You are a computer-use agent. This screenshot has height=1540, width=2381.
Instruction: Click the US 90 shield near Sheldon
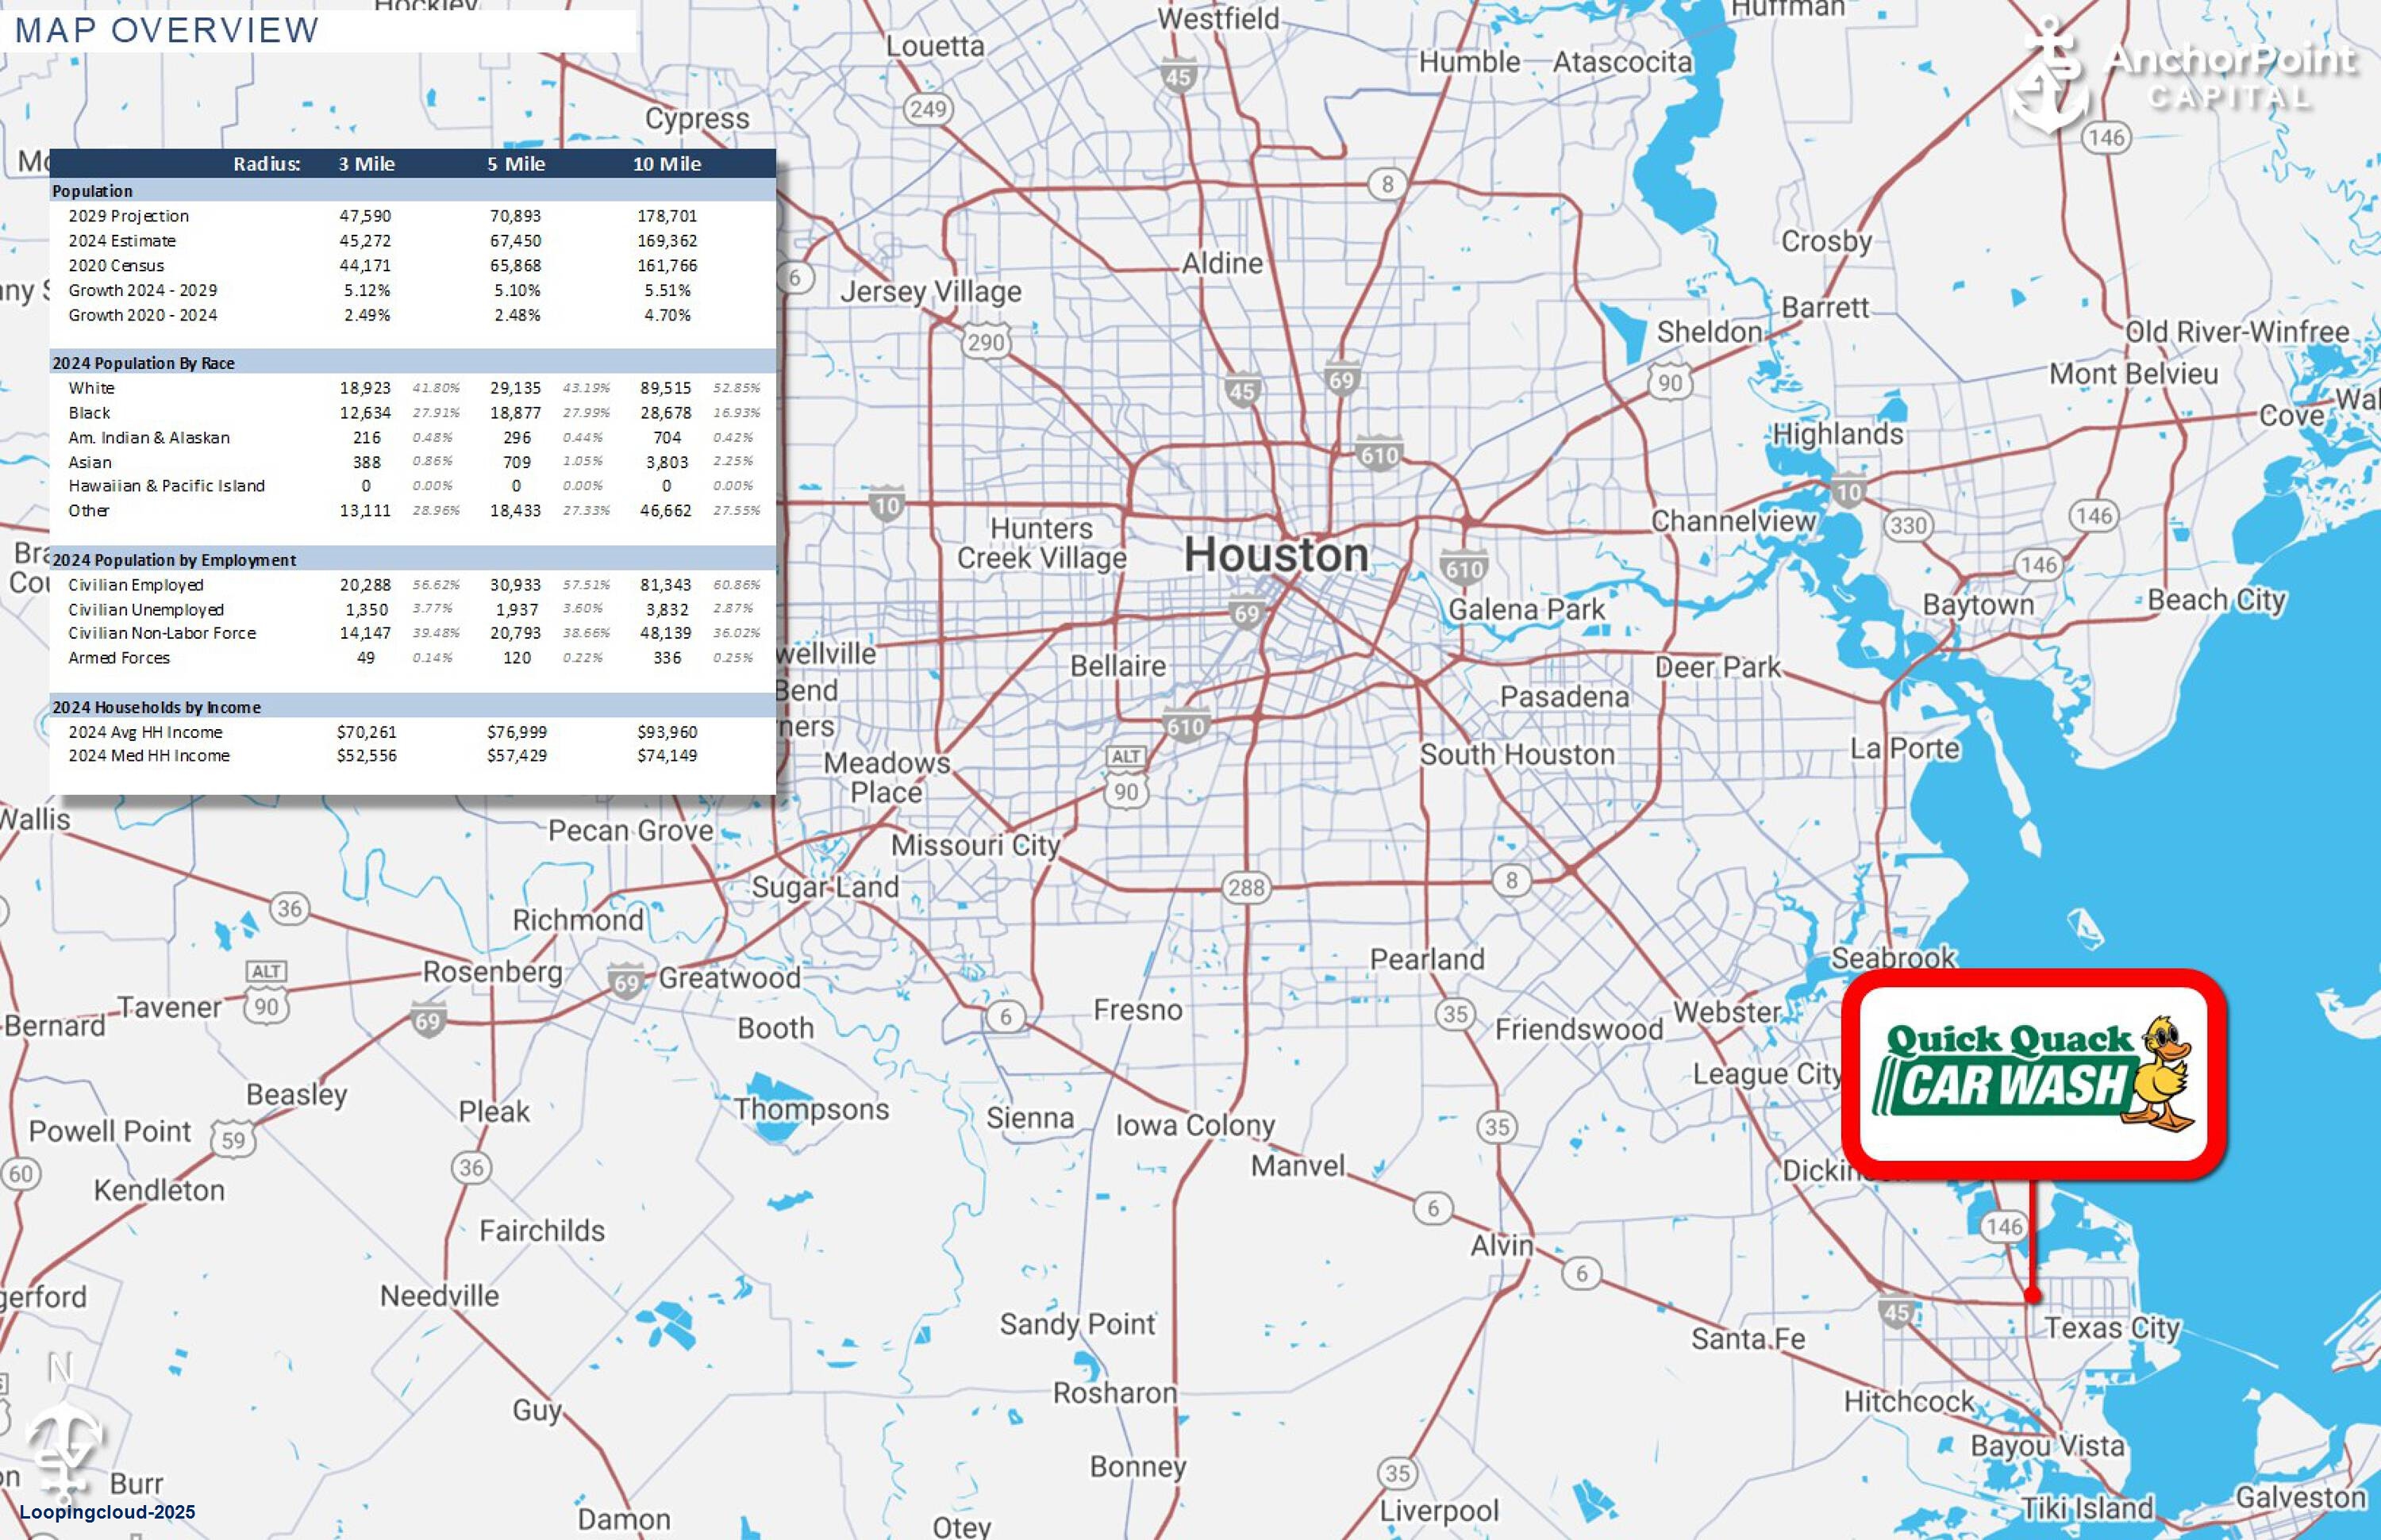click(1670, 382)
